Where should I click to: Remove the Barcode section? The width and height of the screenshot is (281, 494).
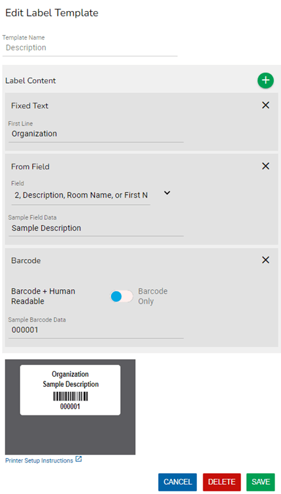click(265, 260)
